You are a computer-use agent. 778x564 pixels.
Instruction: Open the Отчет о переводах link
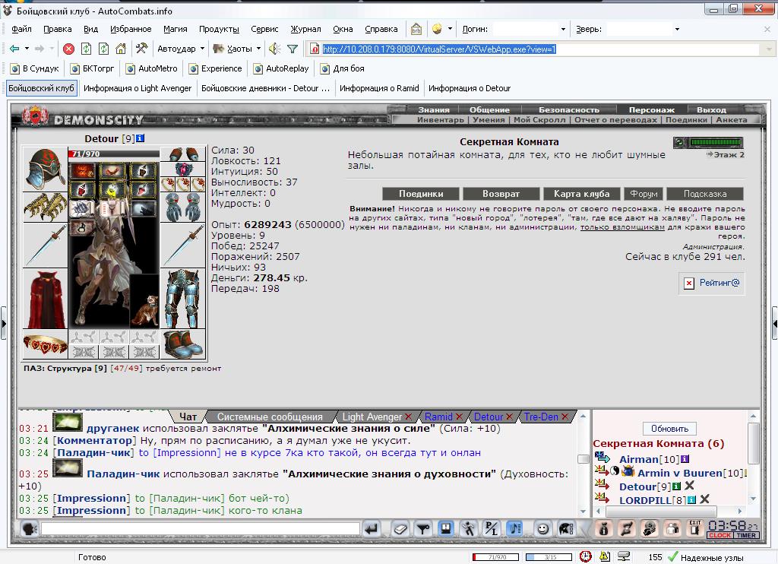click(615, 119)
